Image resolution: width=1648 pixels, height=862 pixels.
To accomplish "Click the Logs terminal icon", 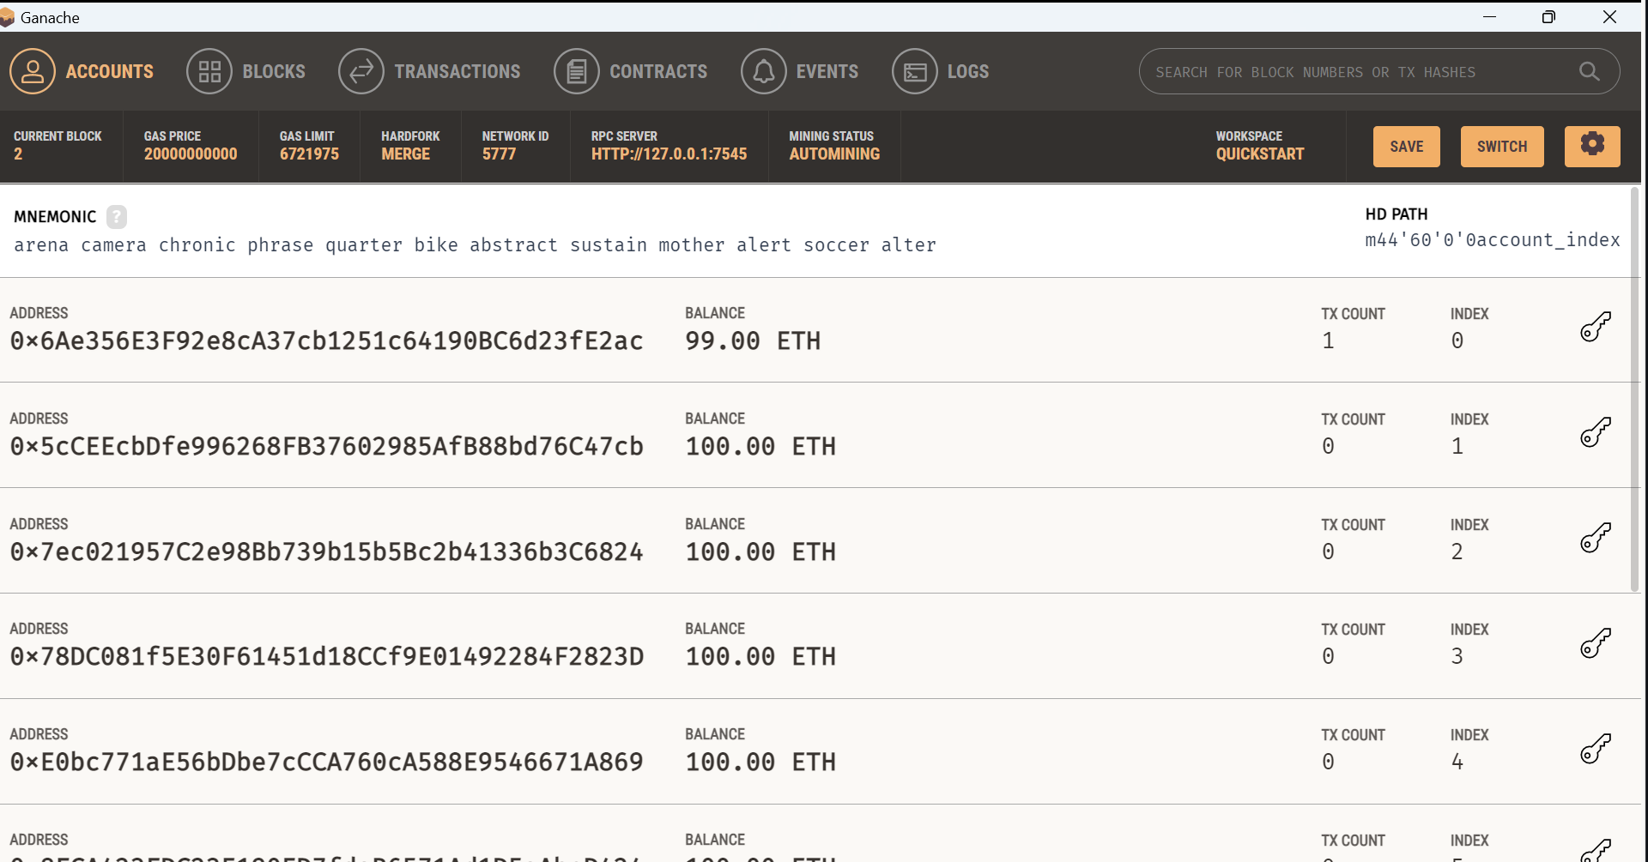I will tap(915, 71).
